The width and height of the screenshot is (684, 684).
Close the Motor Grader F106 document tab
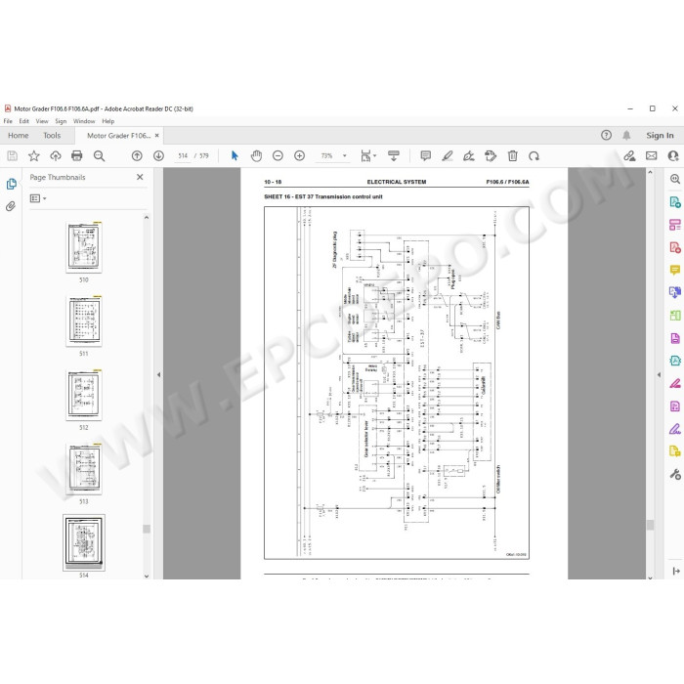coord(157,136)
